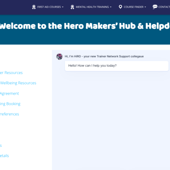
Task: Click the First Aid Courses ribbon icon
Action: click(x=34, y=7)
